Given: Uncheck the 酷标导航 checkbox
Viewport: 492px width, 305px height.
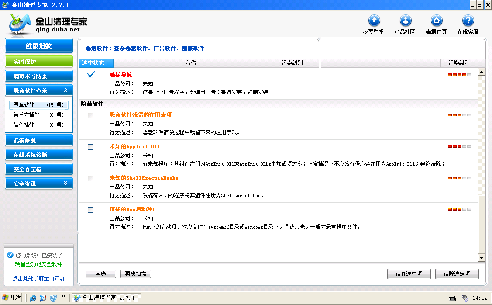Looking at the screenshot, I should [x=91, y=75].
